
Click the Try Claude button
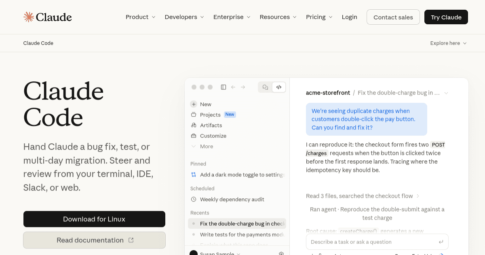click(446, 17)
